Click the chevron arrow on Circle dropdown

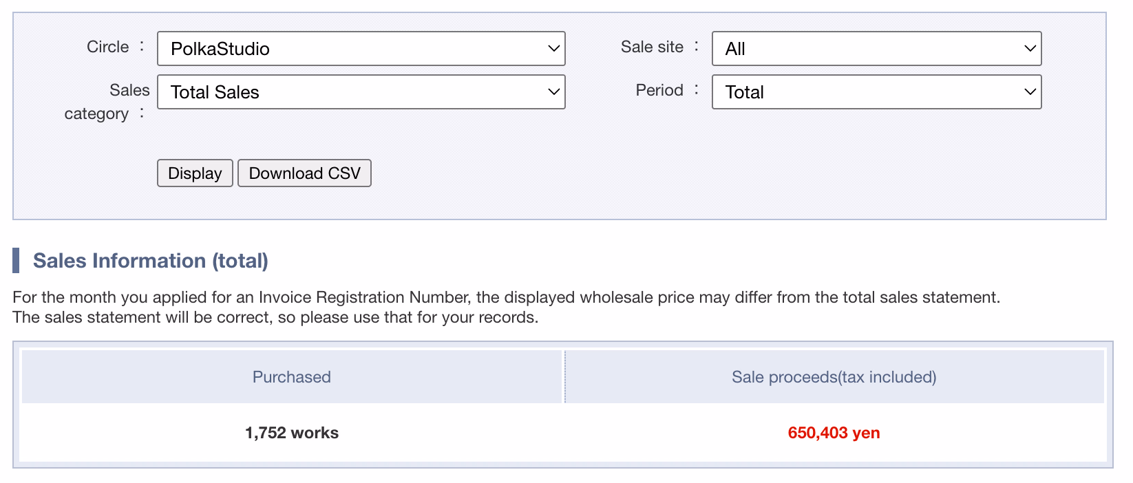click(x=553, y=49)
